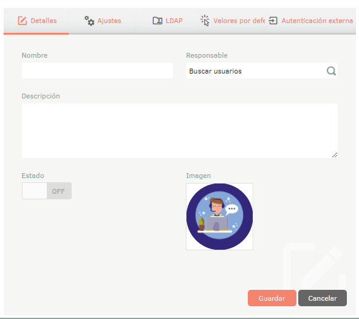The image size is (359, 319).
Task: Open the Detalles tab
Action: (36, 21)
